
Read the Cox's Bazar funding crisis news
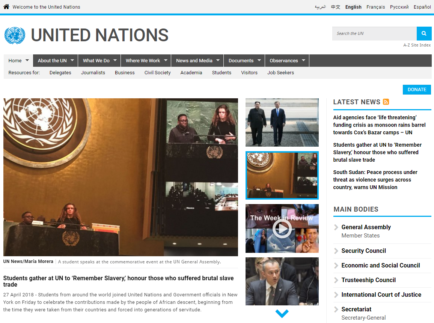[x=379, y=125]
